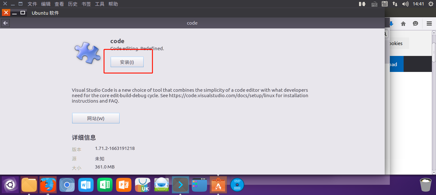The width and height of the screenshot is (436, 195).
Task: Click the size value 361.0 MB
Action: (x=105, y=167)
